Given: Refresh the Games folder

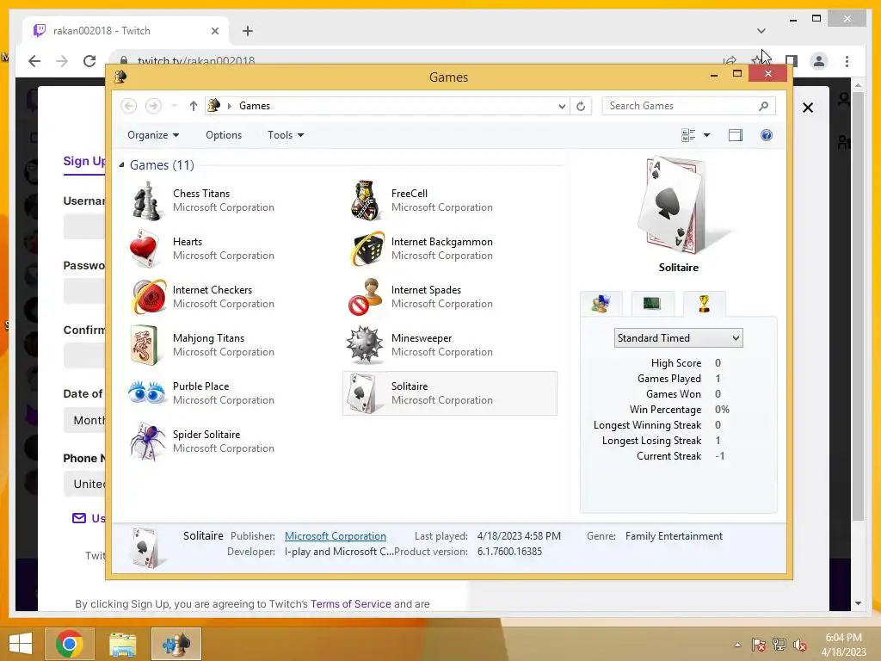Looking at the screenshot, I should (581, 106).
